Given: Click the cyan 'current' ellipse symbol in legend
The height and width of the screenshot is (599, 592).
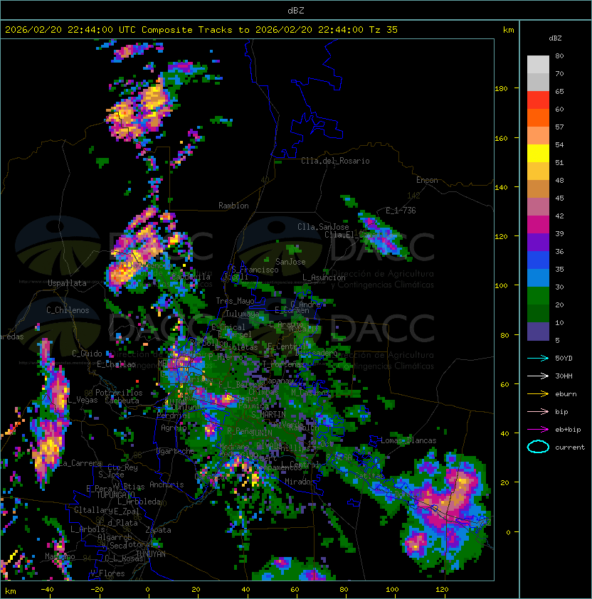Looking at the screenshot, I should [538, 447].
